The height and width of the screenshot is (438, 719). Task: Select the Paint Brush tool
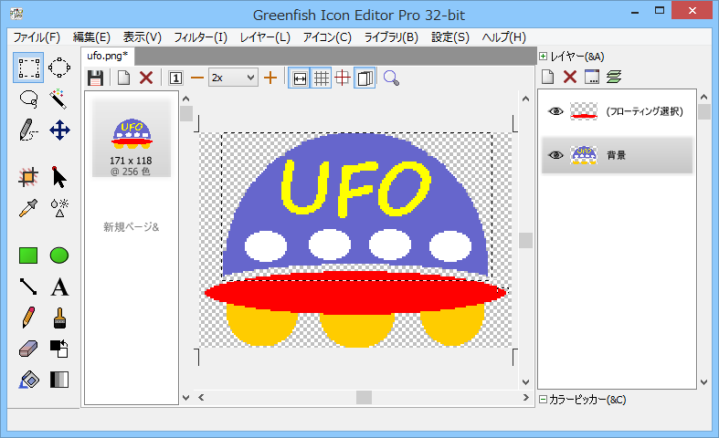[59, 318]
